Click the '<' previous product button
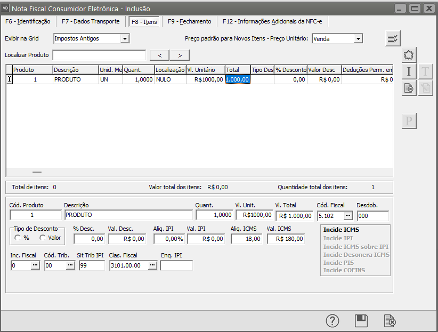The width and height of the screenshot is (438, 332). tap(159, 55)
